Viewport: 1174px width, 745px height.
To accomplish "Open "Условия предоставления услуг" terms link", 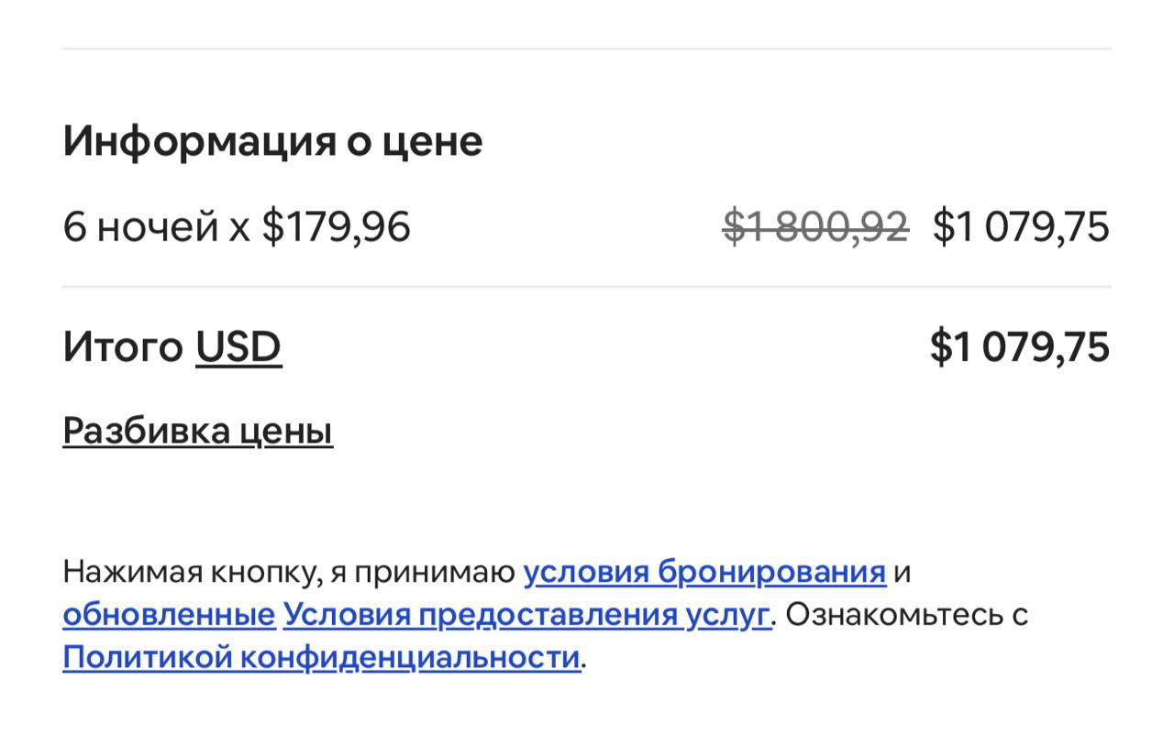I will [x=526, y=614].
